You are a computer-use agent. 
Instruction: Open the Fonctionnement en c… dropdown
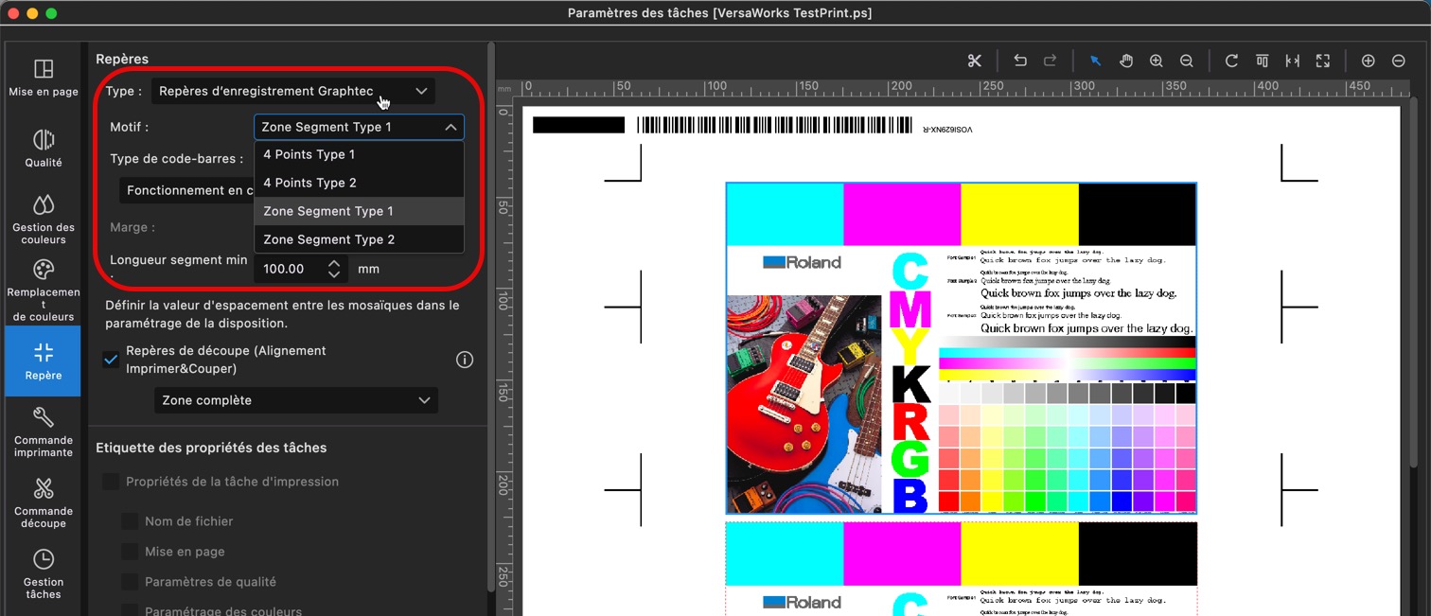186,190
